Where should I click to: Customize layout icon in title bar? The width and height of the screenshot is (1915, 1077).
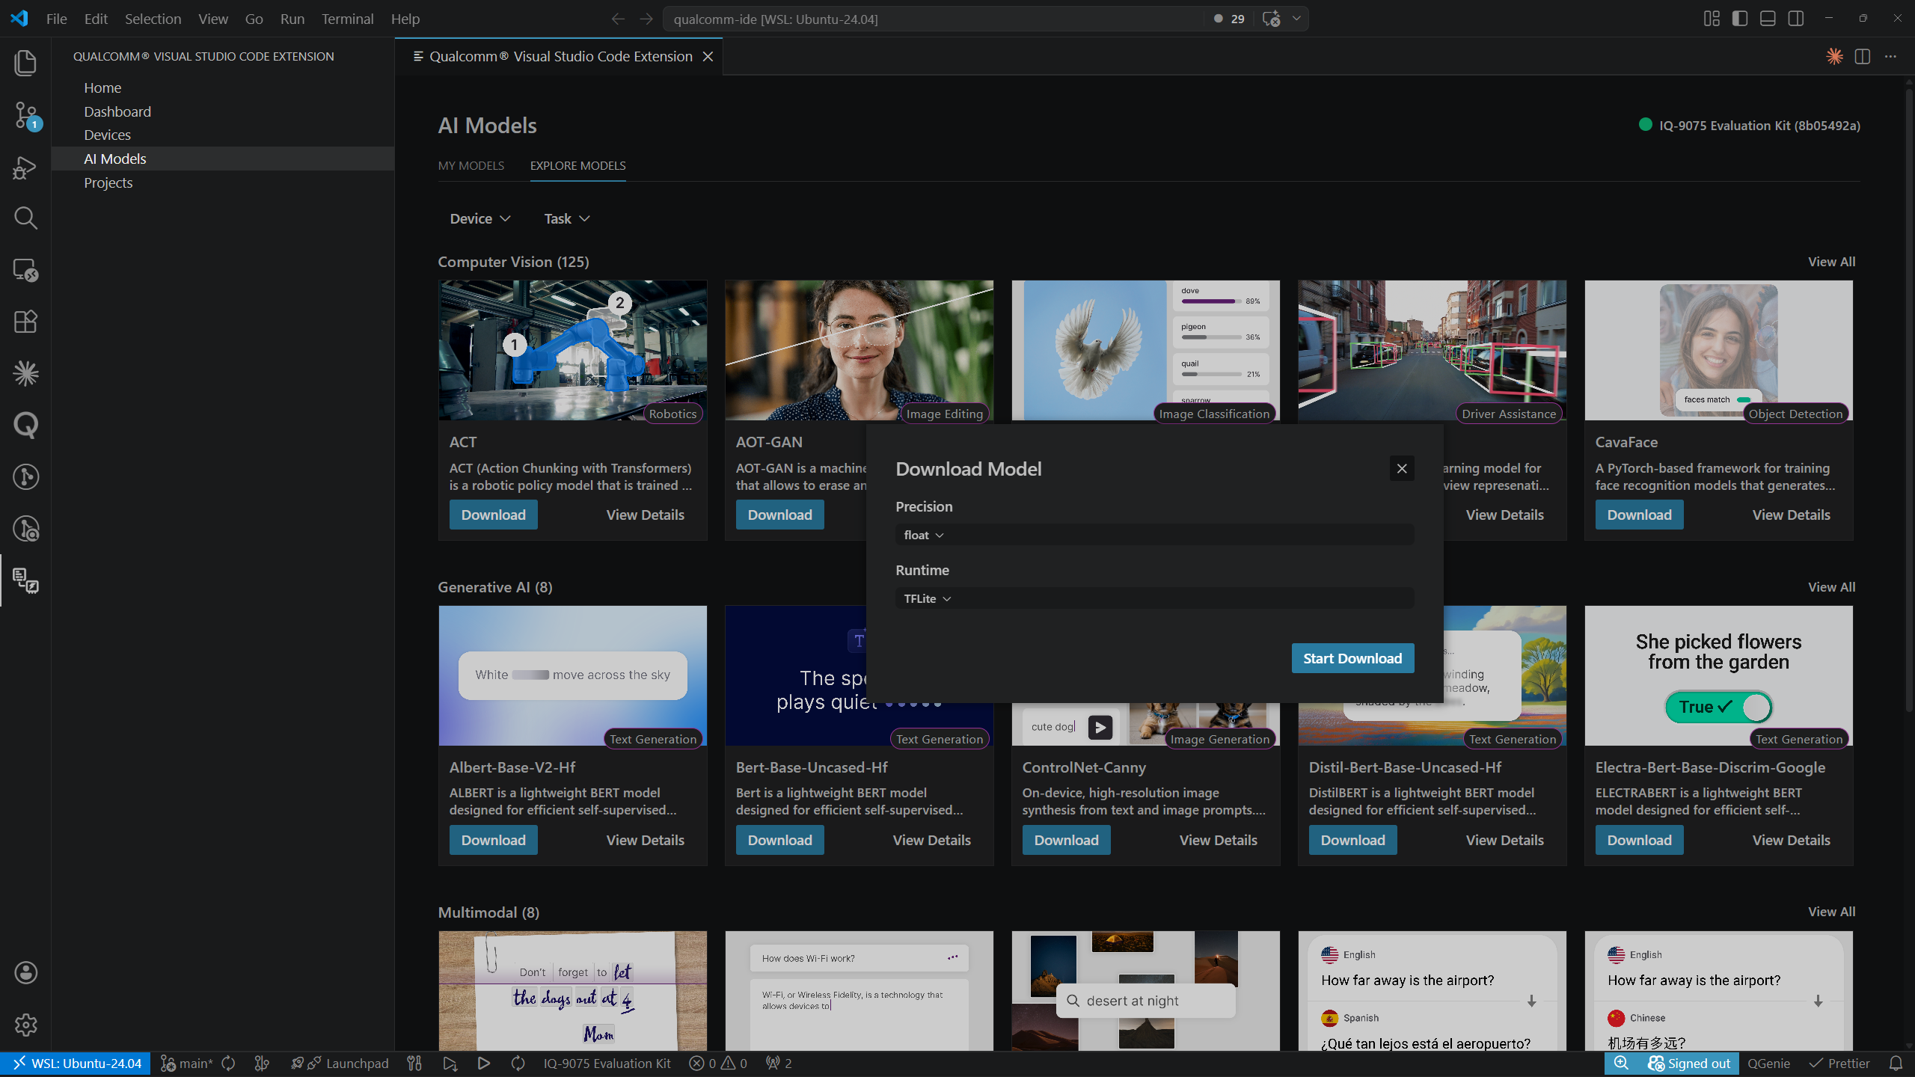click(x=1712, y=19)
